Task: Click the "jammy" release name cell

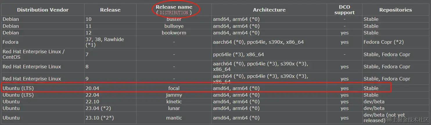Action: click(x=174, y=95)
